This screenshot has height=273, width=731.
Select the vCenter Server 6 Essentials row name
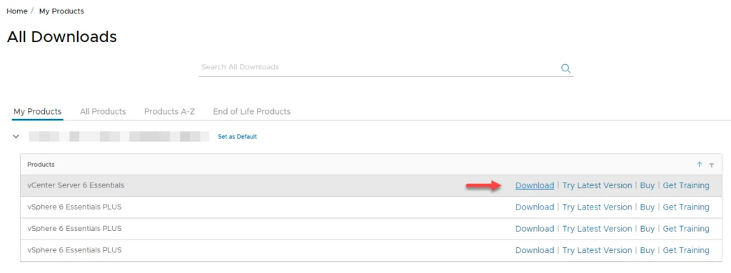[x=76, y=185]
